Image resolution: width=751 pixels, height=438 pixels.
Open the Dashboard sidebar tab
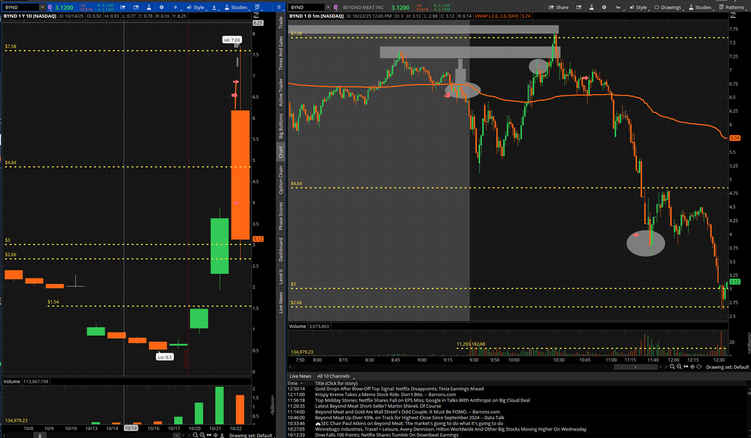click(281, 249)
